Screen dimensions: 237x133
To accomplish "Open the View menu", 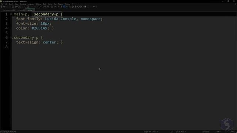I will [x=16, y=4].
